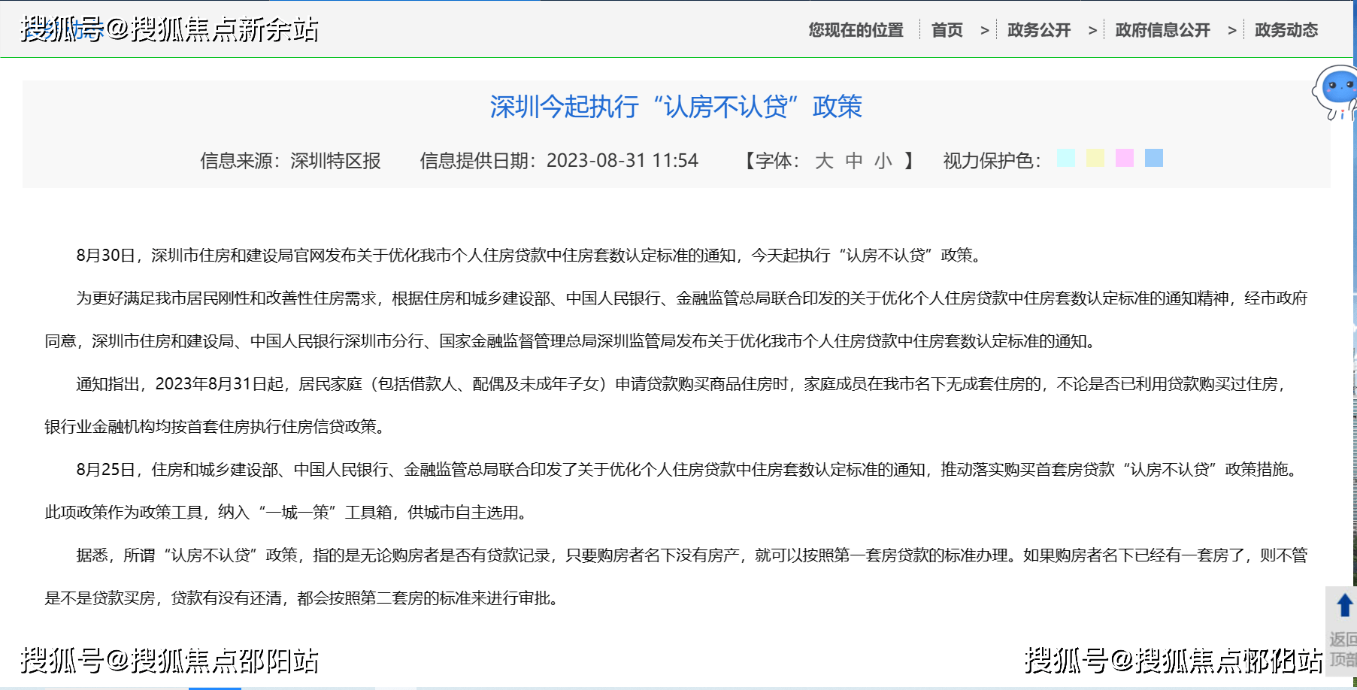
Task: Set font size to 中 (medium)
Action: [x=854, y=161]
